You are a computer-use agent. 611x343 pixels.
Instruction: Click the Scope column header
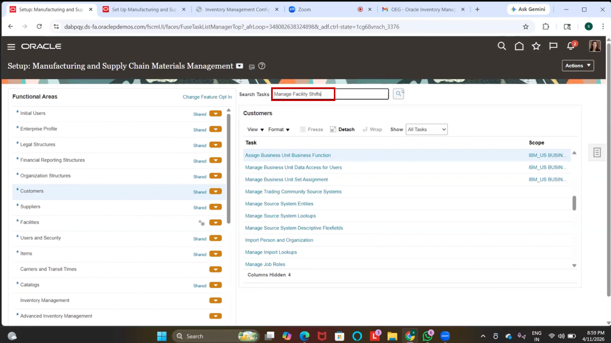click(537, 143)
